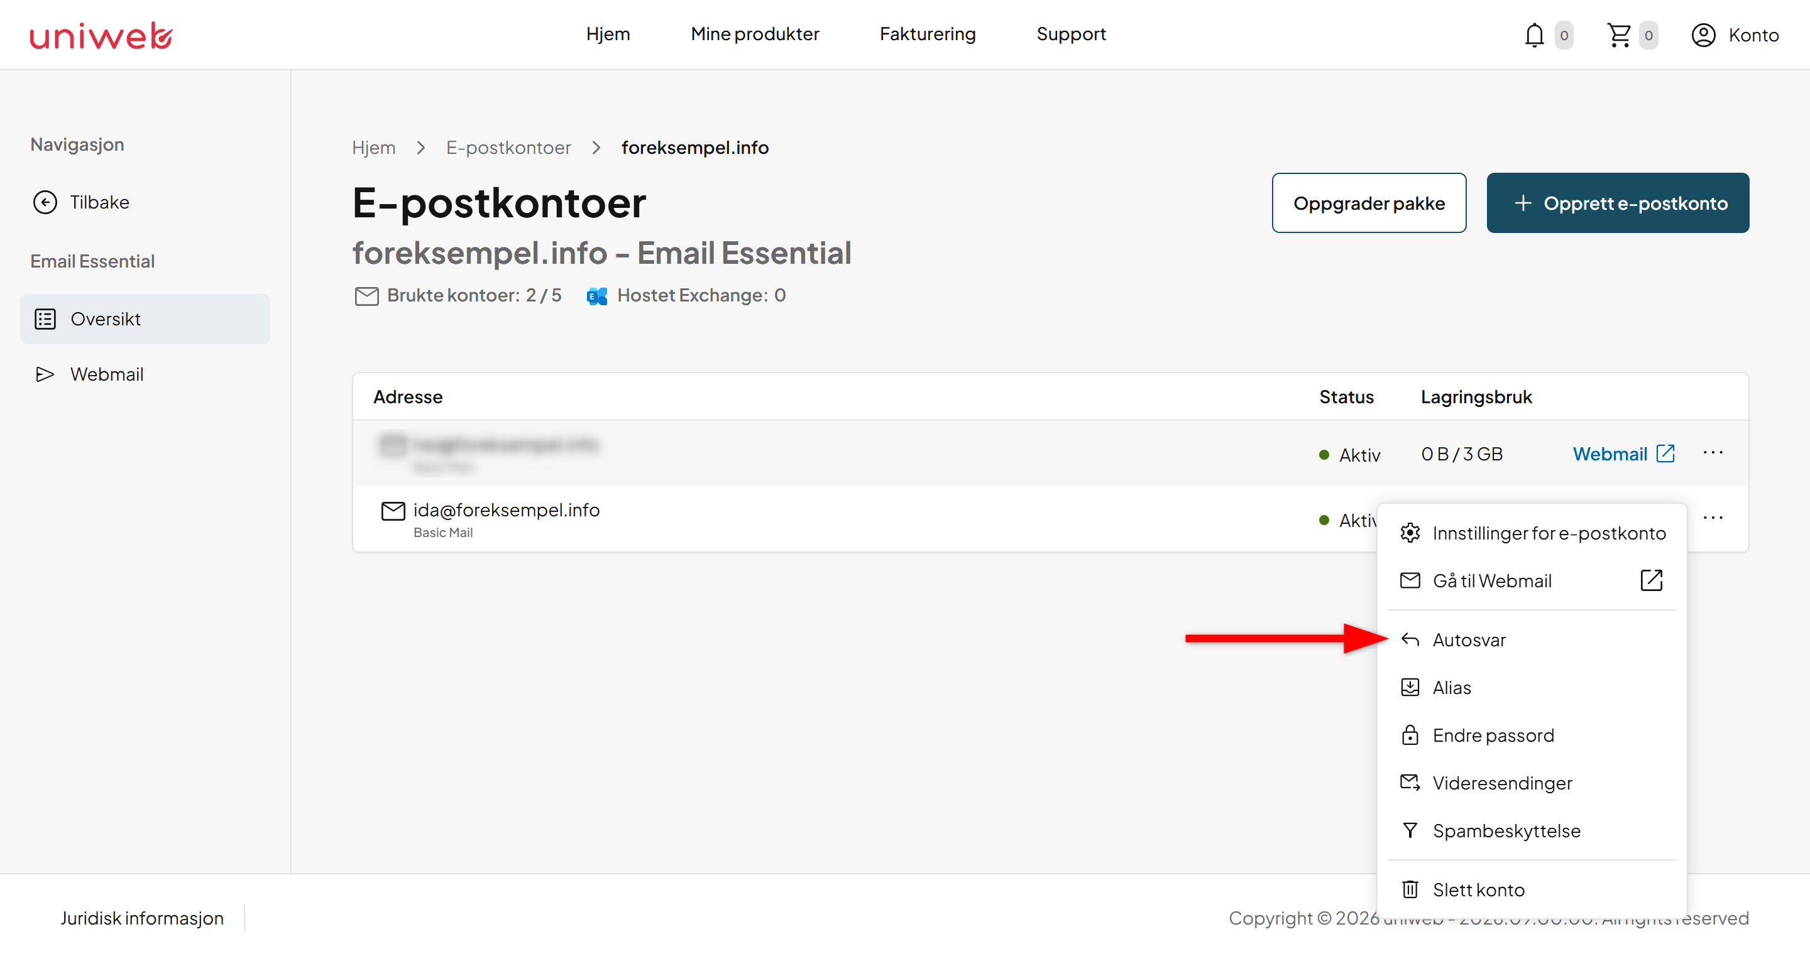
Task: Click the uniweb logo
Action: pyautogui.click(x=101, y=35)
